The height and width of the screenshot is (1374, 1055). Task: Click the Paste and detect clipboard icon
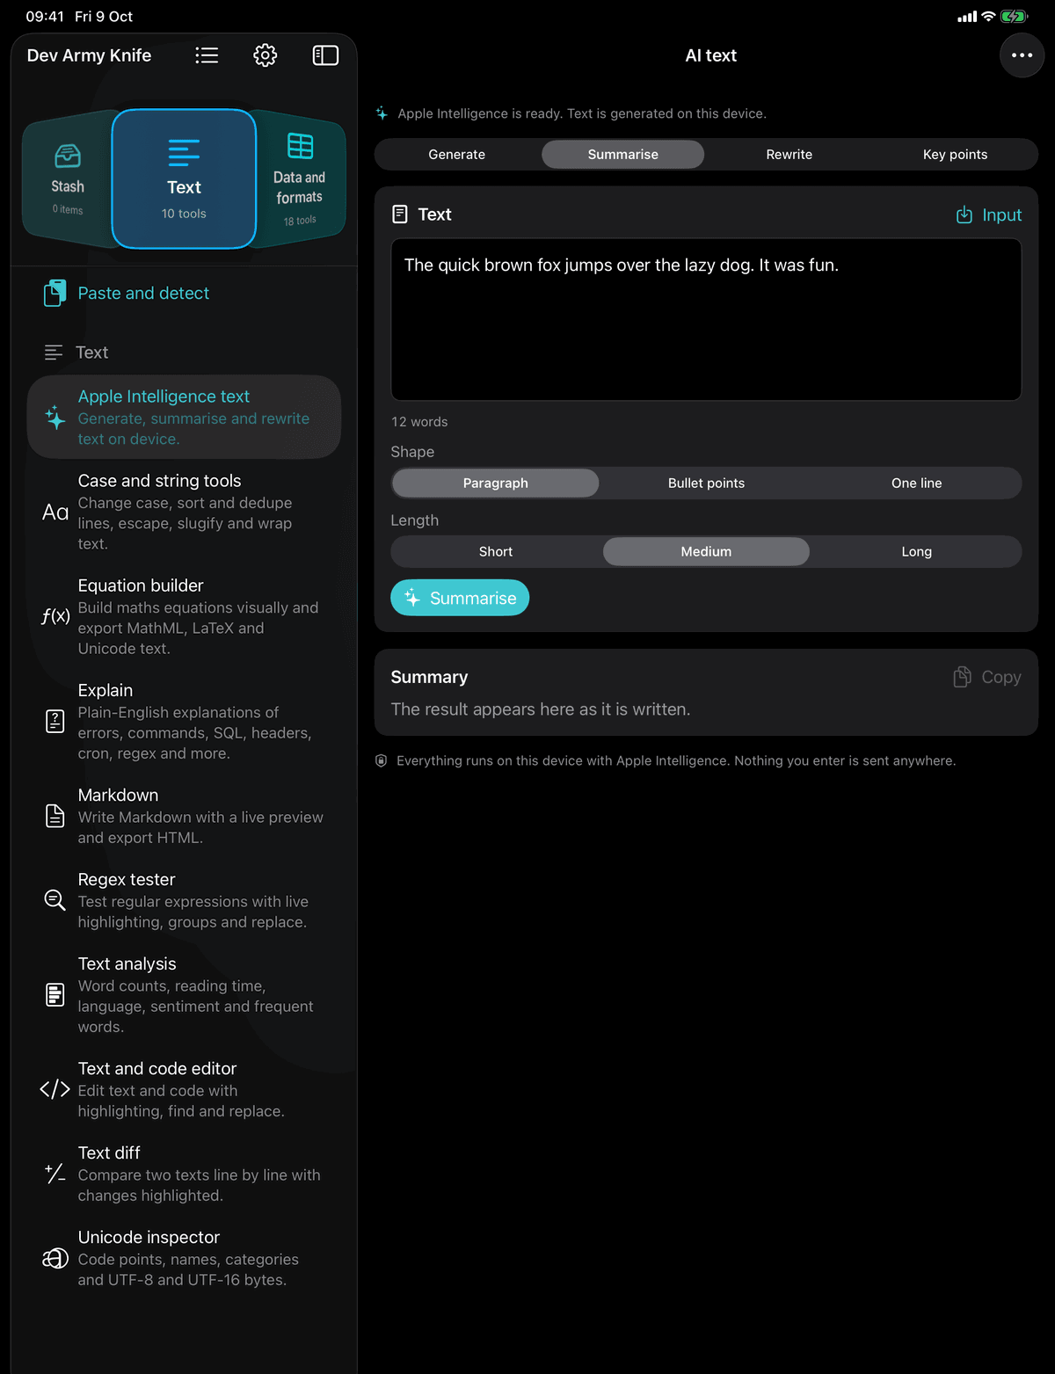coord(55,293)
